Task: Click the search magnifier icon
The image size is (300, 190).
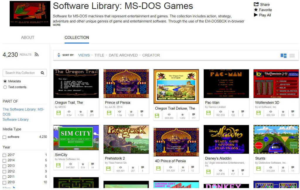Action: (42, 73)
